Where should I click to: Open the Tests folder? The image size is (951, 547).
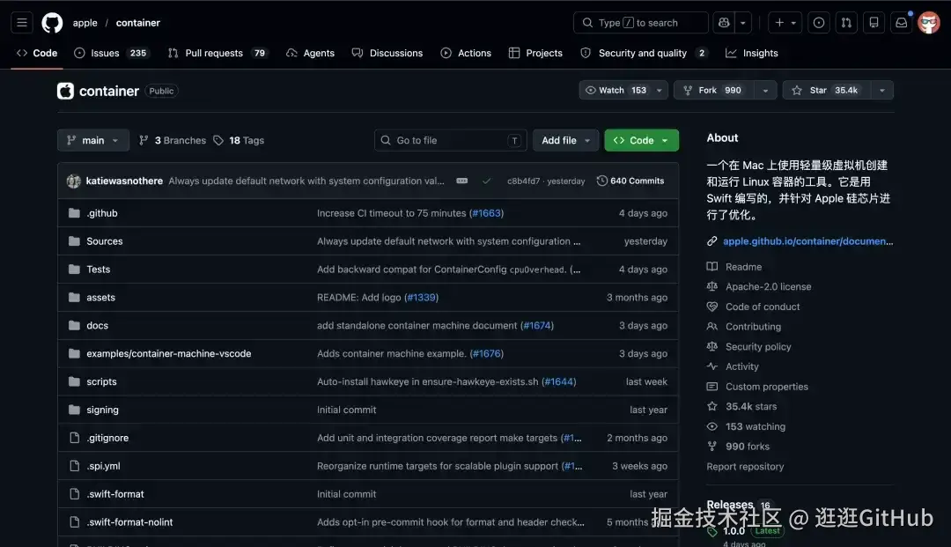pyautogui.click(x=99, y=270)
